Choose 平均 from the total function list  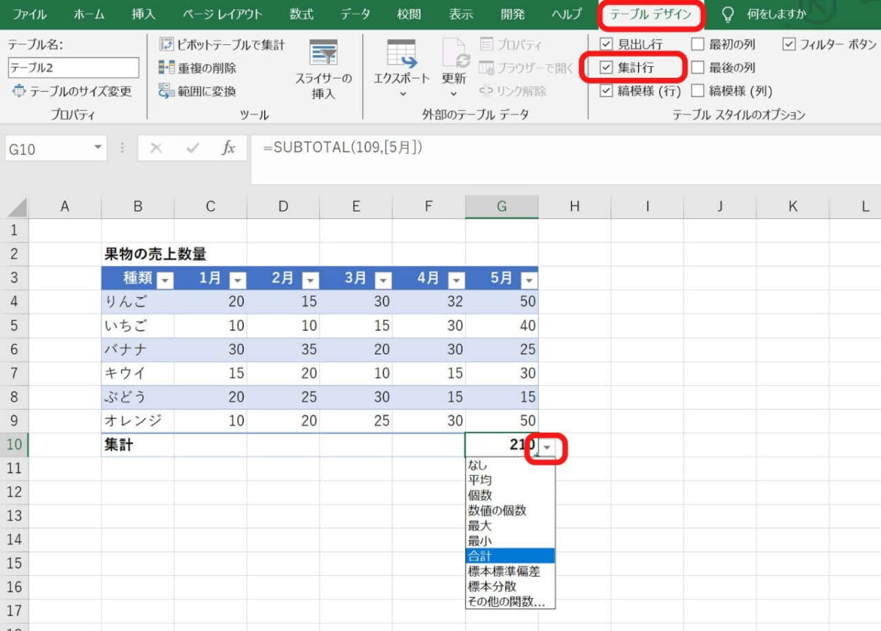tap(510, 480)
